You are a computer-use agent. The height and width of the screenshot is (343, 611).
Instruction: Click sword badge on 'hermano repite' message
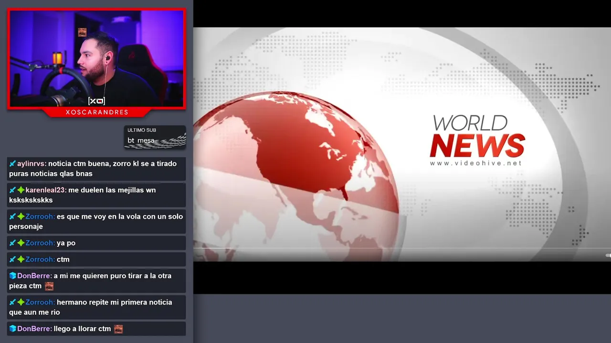tap(13, 303)
